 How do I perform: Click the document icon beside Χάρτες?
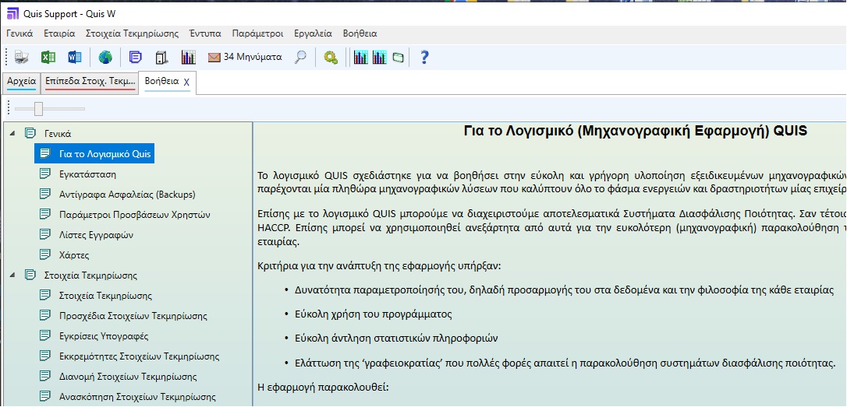[x=45, y=255]
